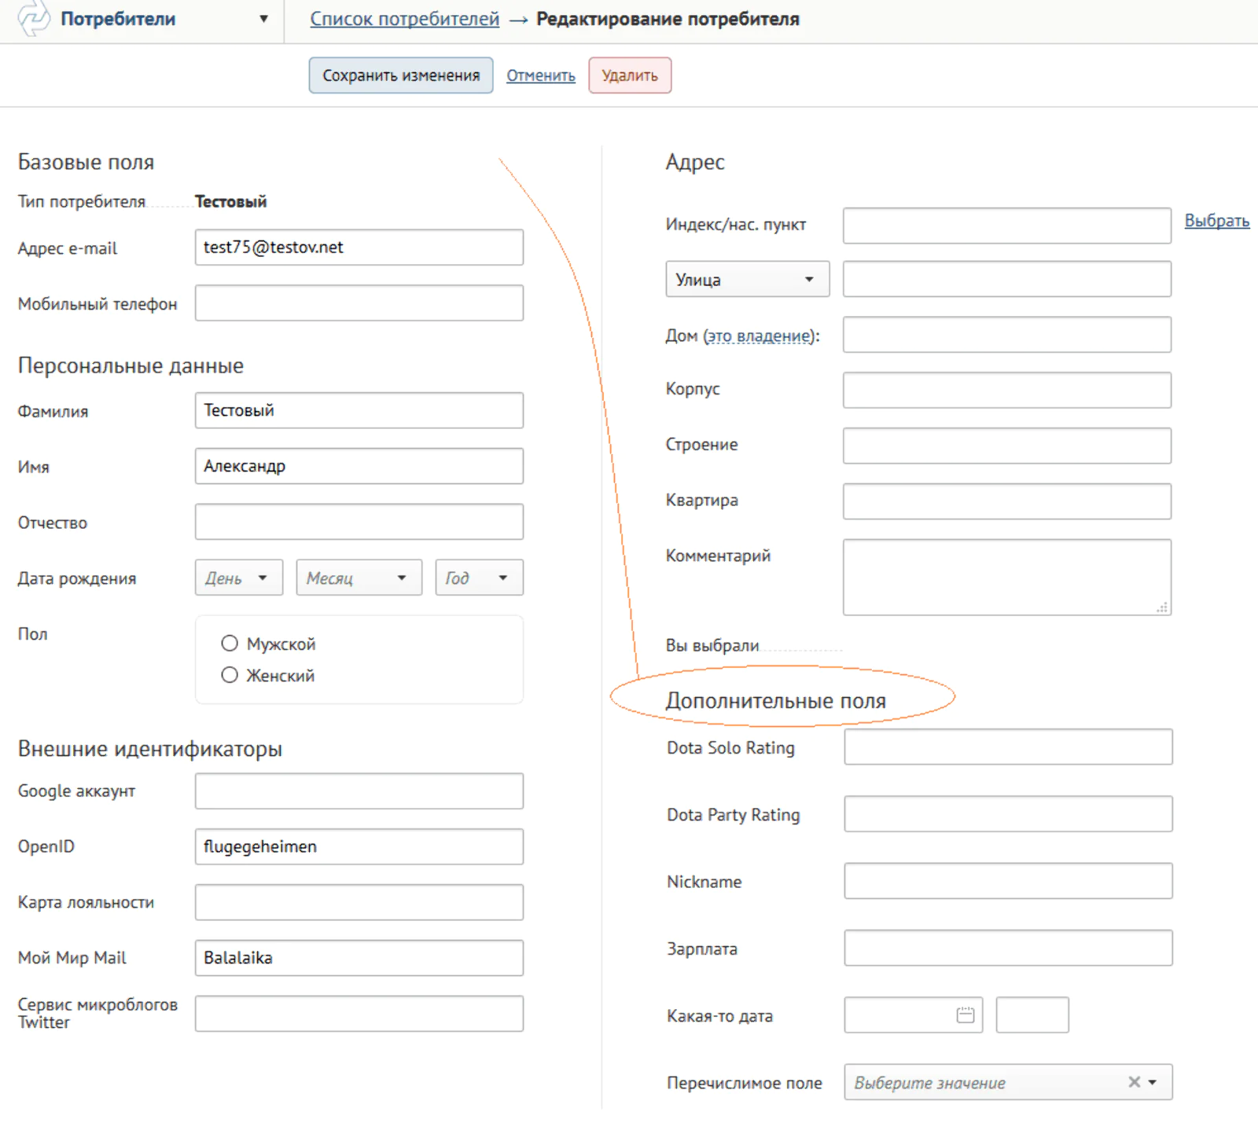Click the Квартира input field
This screenshot has height=1123, width=1258.
coord(1007,501)
